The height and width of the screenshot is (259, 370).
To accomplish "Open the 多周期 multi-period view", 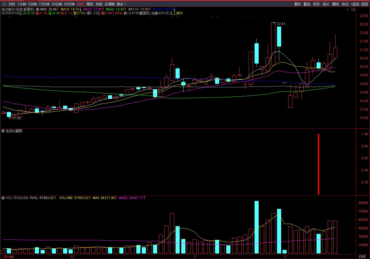I will tap(109, 4).
